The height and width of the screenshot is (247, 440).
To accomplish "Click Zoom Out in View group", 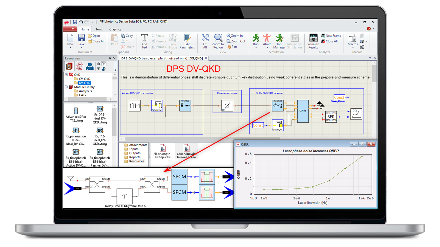I will click(236, 41).
